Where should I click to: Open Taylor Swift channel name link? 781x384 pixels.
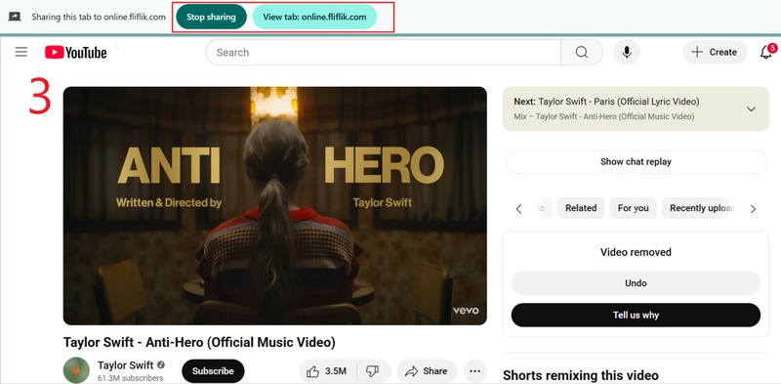tap(126, 365)
